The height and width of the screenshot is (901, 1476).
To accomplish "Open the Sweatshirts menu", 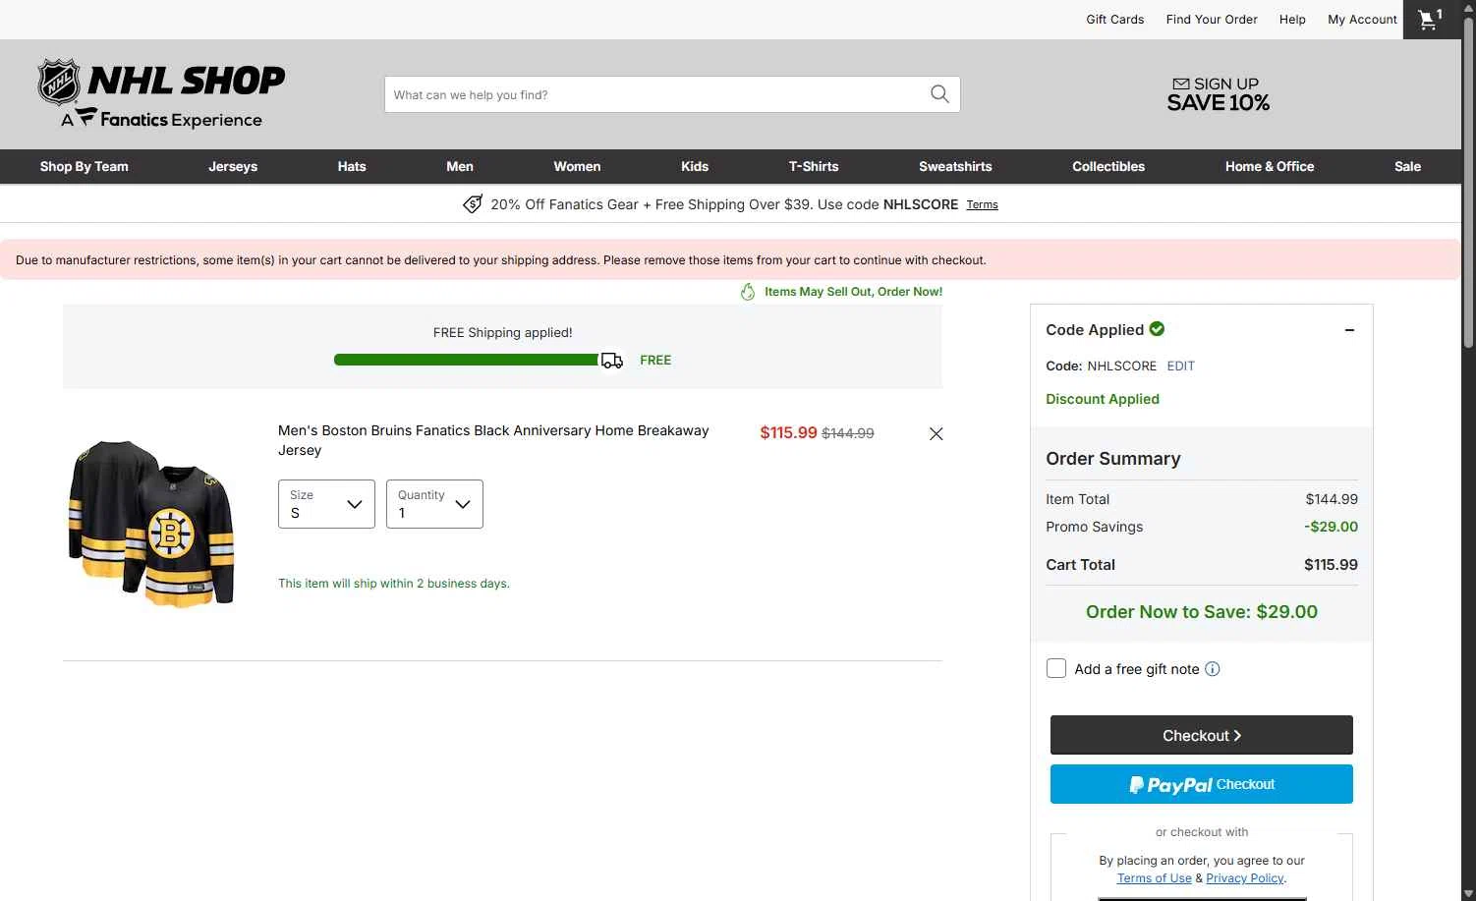I will pos(955,167).
